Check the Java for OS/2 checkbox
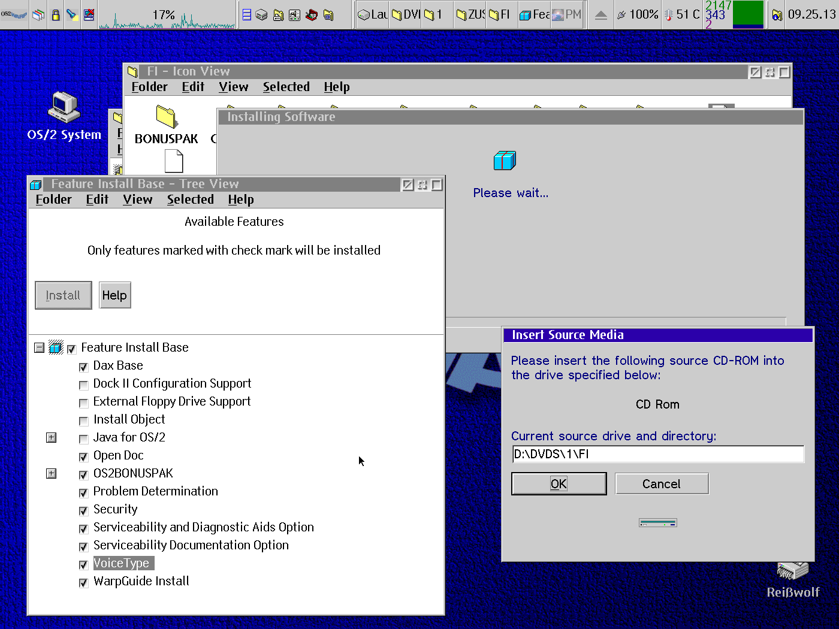Image resolution: width=839 pixels, height=629 pixels. pos(83,439)
